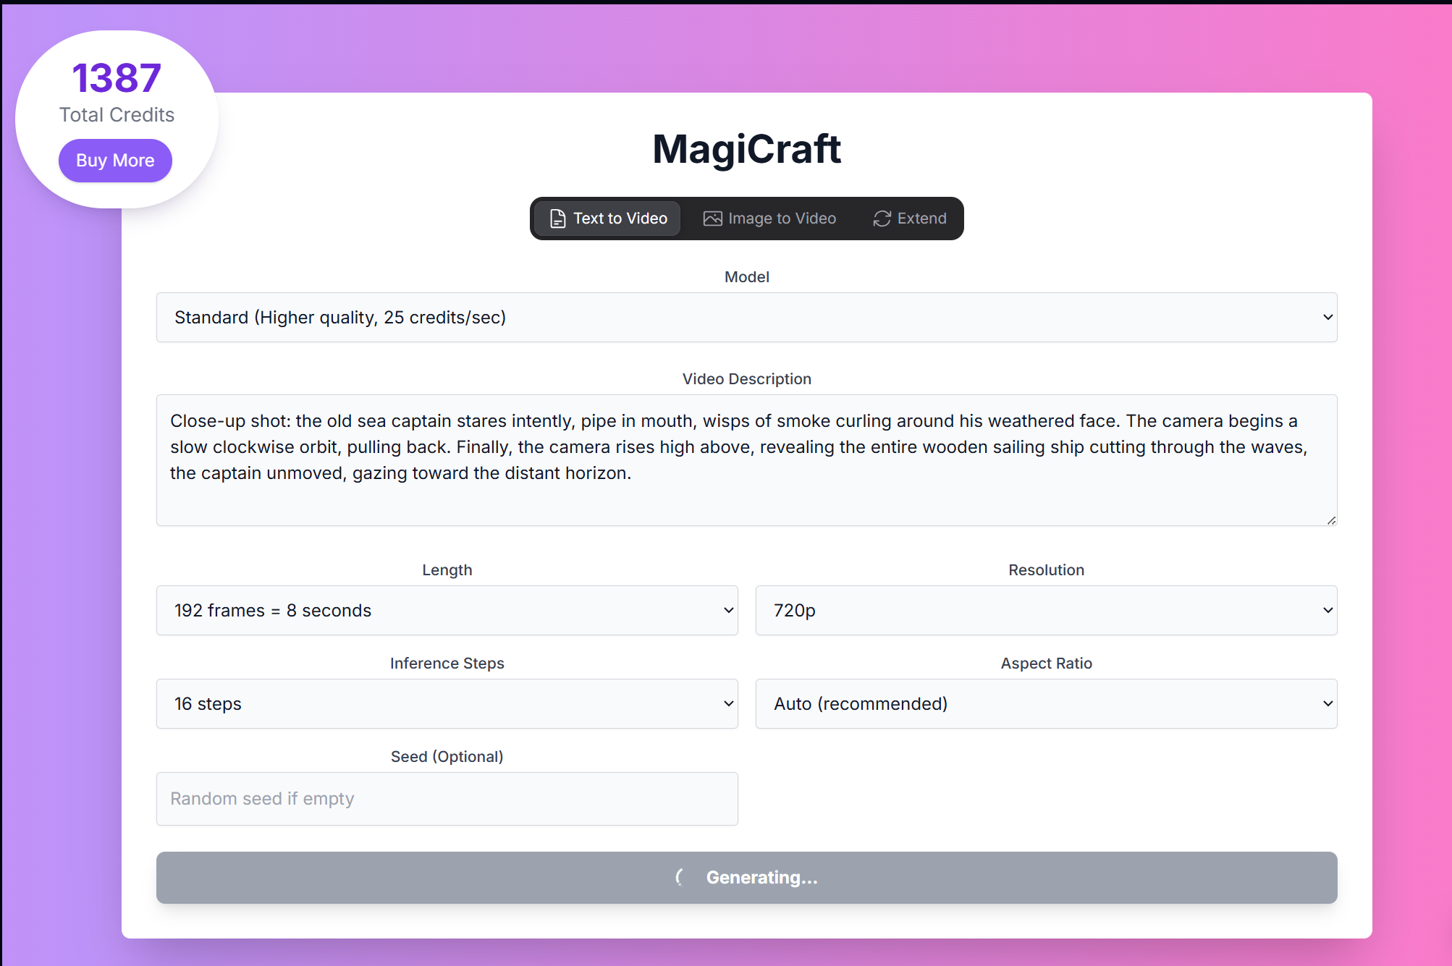Screen dimensions: 1452x966
Task: Click the spinner icon on the Generating button
Action: pyautogui.click(x=680, y=877)
